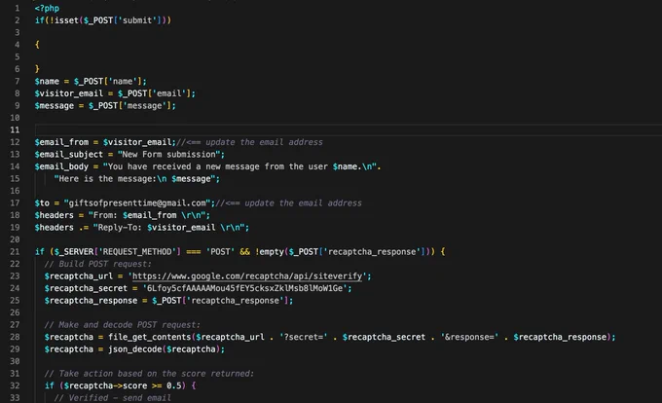Click the "Reply-To" headers line 19
The image size is (662, 403).
click(142, 228)
